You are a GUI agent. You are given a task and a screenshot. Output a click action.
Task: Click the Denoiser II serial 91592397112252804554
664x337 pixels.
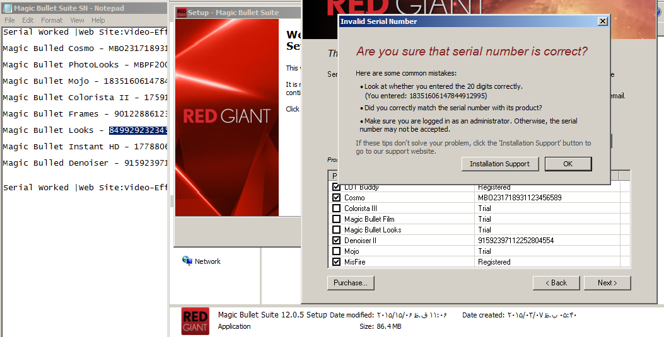[x=516, y=240]
